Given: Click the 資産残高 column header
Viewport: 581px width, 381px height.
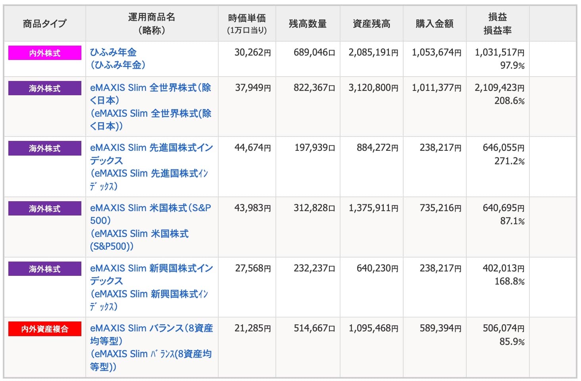Looking at the screenshot, I should (x=371, y=23).
